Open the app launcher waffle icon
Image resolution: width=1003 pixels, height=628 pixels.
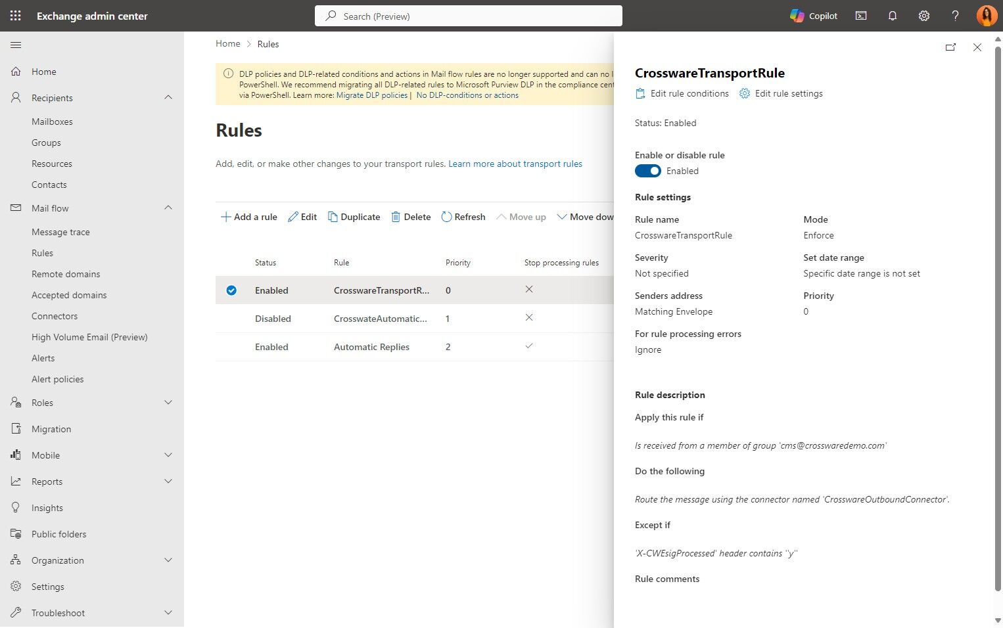point(16,16)
